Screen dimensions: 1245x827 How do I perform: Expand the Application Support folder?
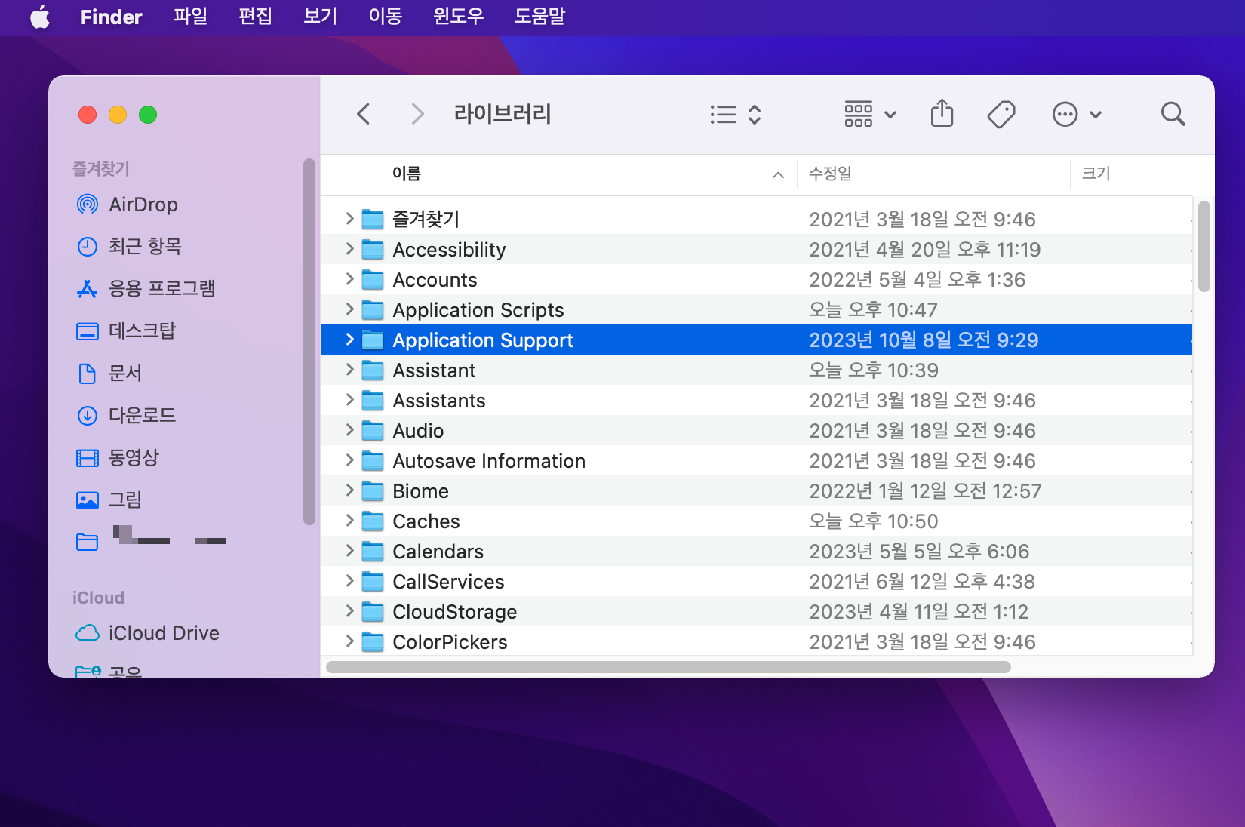pos(349,340)
